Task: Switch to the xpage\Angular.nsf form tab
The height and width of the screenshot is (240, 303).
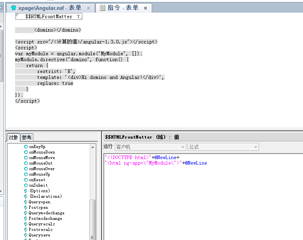Action: point(51,8)
